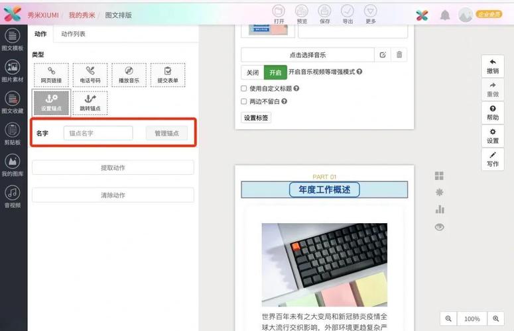This screenshot has height=331, width=514.
Task: Click the 图文排版 breadcrumb
Action: point(118,15)
